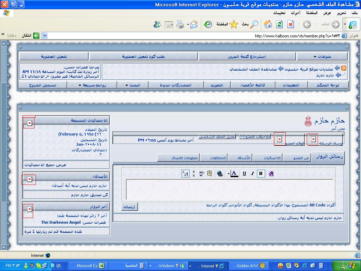361x271 pixels.
Task: Click the RSS feed icon
Action: click(x=343, y=68)
